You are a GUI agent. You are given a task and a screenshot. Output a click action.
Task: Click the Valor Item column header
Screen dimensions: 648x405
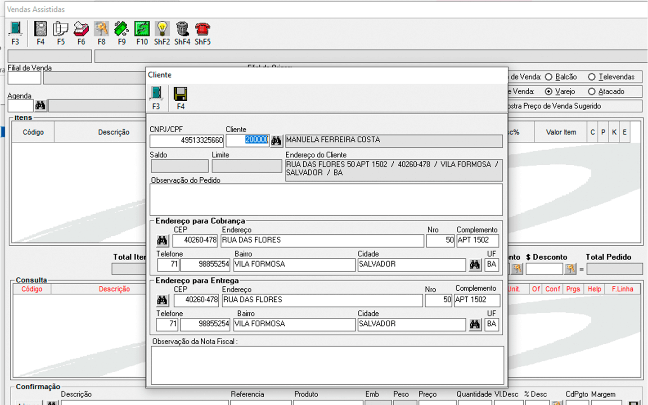561,132
